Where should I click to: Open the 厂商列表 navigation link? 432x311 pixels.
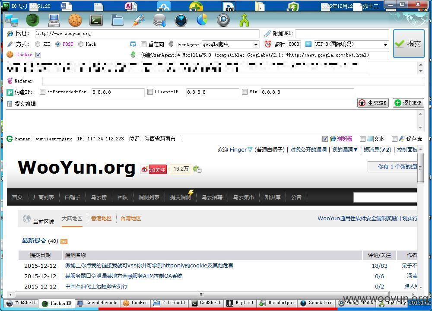click(x=44, y=197)
